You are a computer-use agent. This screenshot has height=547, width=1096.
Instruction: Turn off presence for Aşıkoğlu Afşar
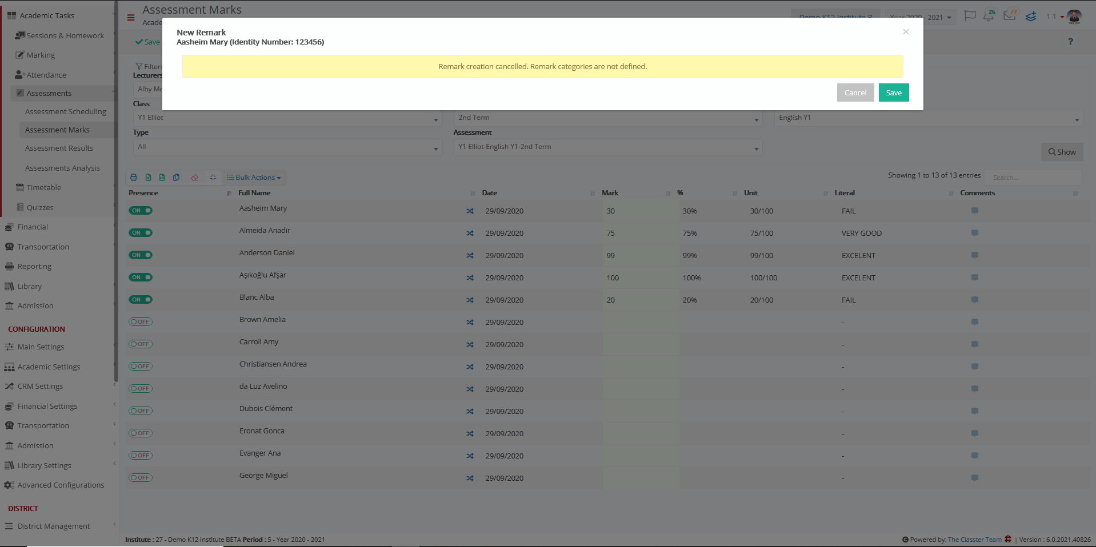(x=141, y=277)
